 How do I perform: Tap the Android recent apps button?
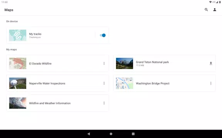[133, 134]
